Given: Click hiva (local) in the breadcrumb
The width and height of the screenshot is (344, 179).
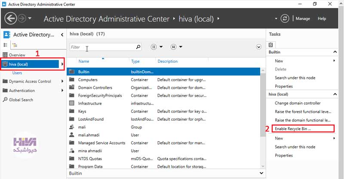Looking at the screenshot, I should pyautogui.click(x=196, y=19).
